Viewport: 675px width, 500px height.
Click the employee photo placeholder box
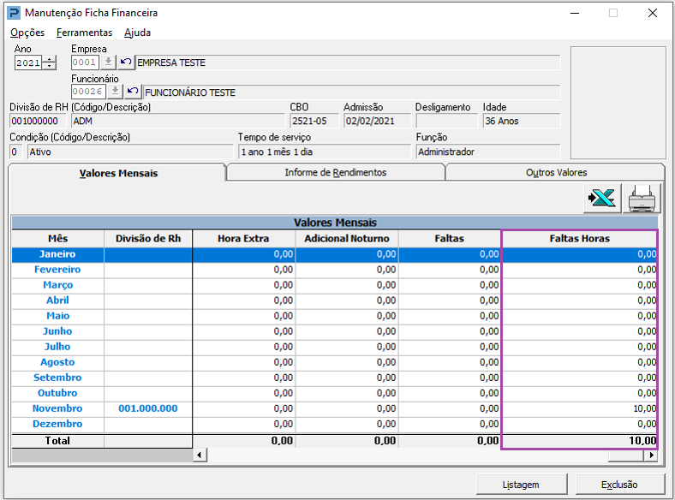point(618,103)
